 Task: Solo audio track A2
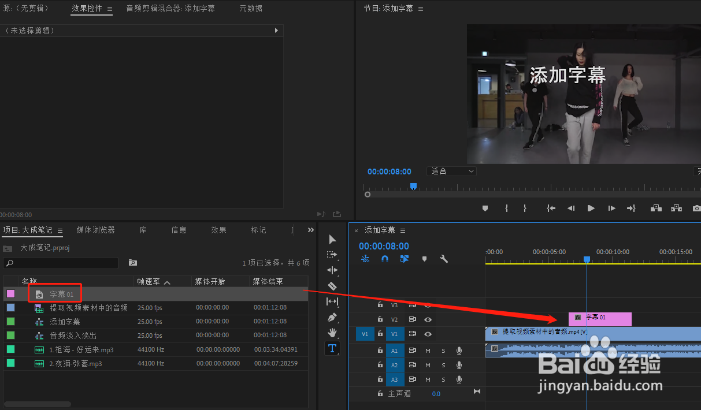443,364
